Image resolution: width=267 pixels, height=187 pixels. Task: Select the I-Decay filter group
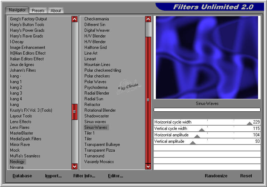point(17,42)
